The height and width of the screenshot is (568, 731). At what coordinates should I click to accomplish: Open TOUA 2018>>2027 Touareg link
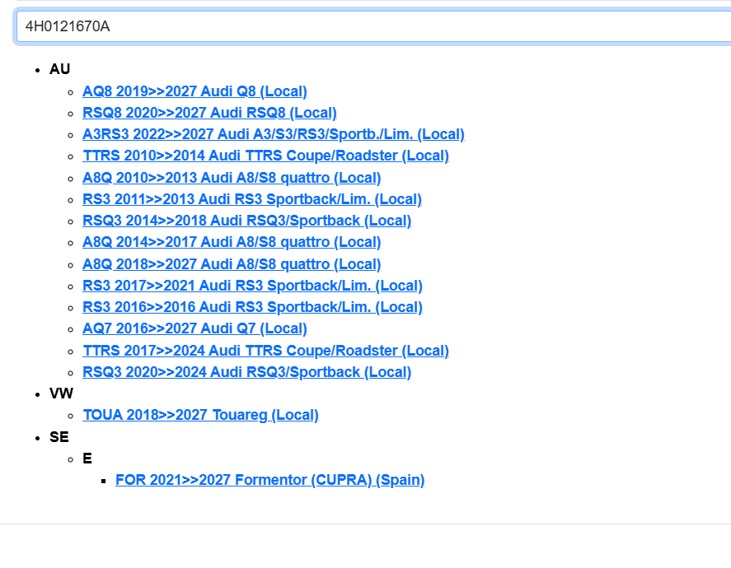[x=200, y=415]
